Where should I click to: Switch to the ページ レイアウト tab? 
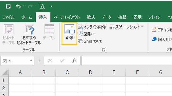tap(67, 17)
